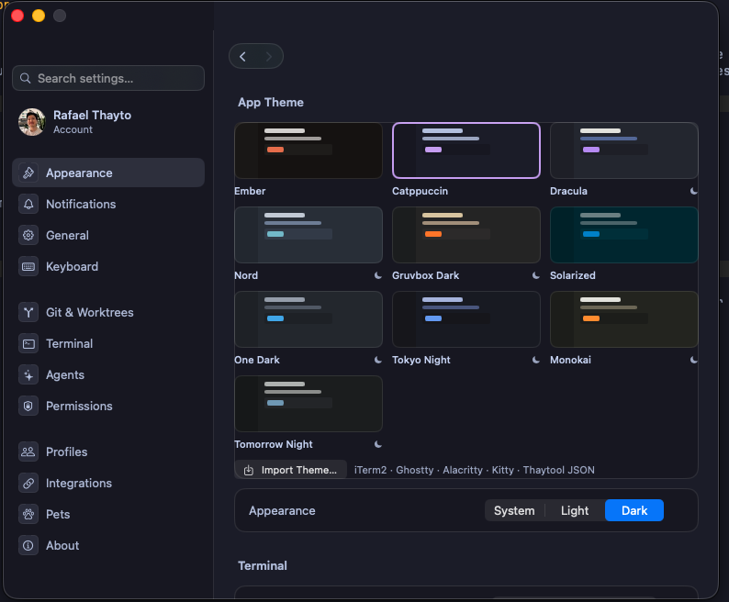Click the moon icon beside Monokai
This screenshot has width=729, height=602.
coord(694,360)
